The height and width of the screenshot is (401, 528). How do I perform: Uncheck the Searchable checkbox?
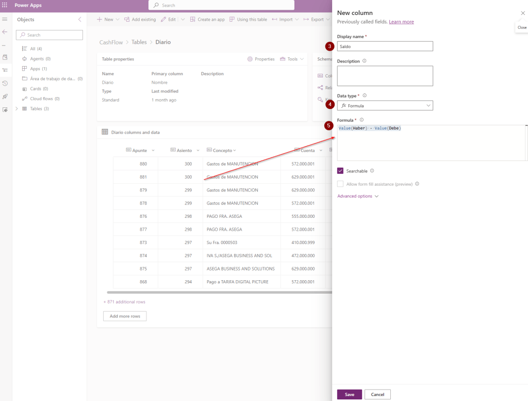pos(340,171)
